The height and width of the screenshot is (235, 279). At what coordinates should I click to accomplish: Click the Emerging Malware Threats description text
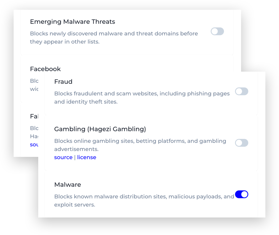click(114, 38)
